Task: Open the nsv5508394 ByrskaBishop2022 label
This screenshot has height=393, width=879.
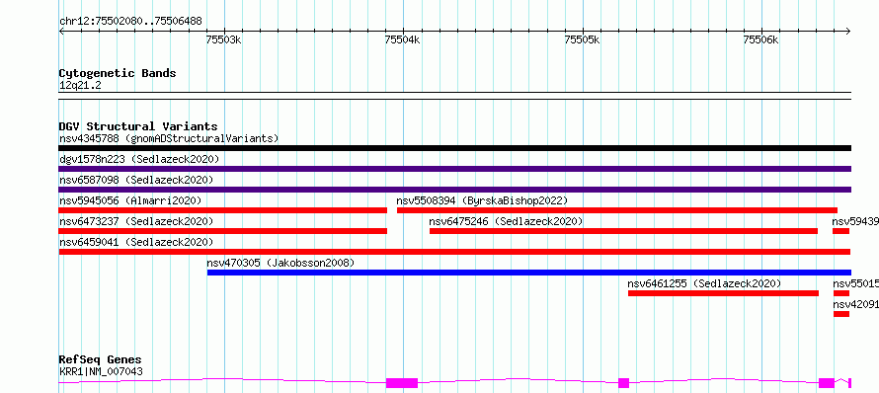Action: tap(482, 200)
